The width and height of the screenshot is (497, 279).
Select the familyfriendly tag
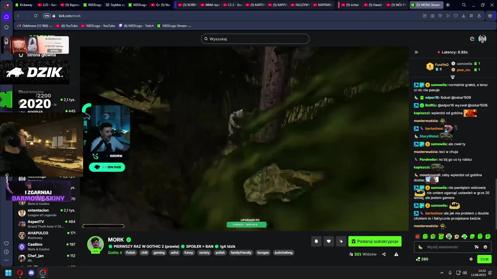coord(241,253)
